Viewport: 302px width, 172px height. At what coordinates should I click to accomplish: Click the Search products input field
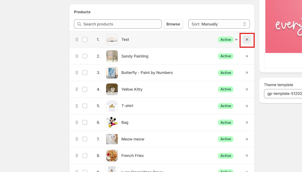[121, 24]
